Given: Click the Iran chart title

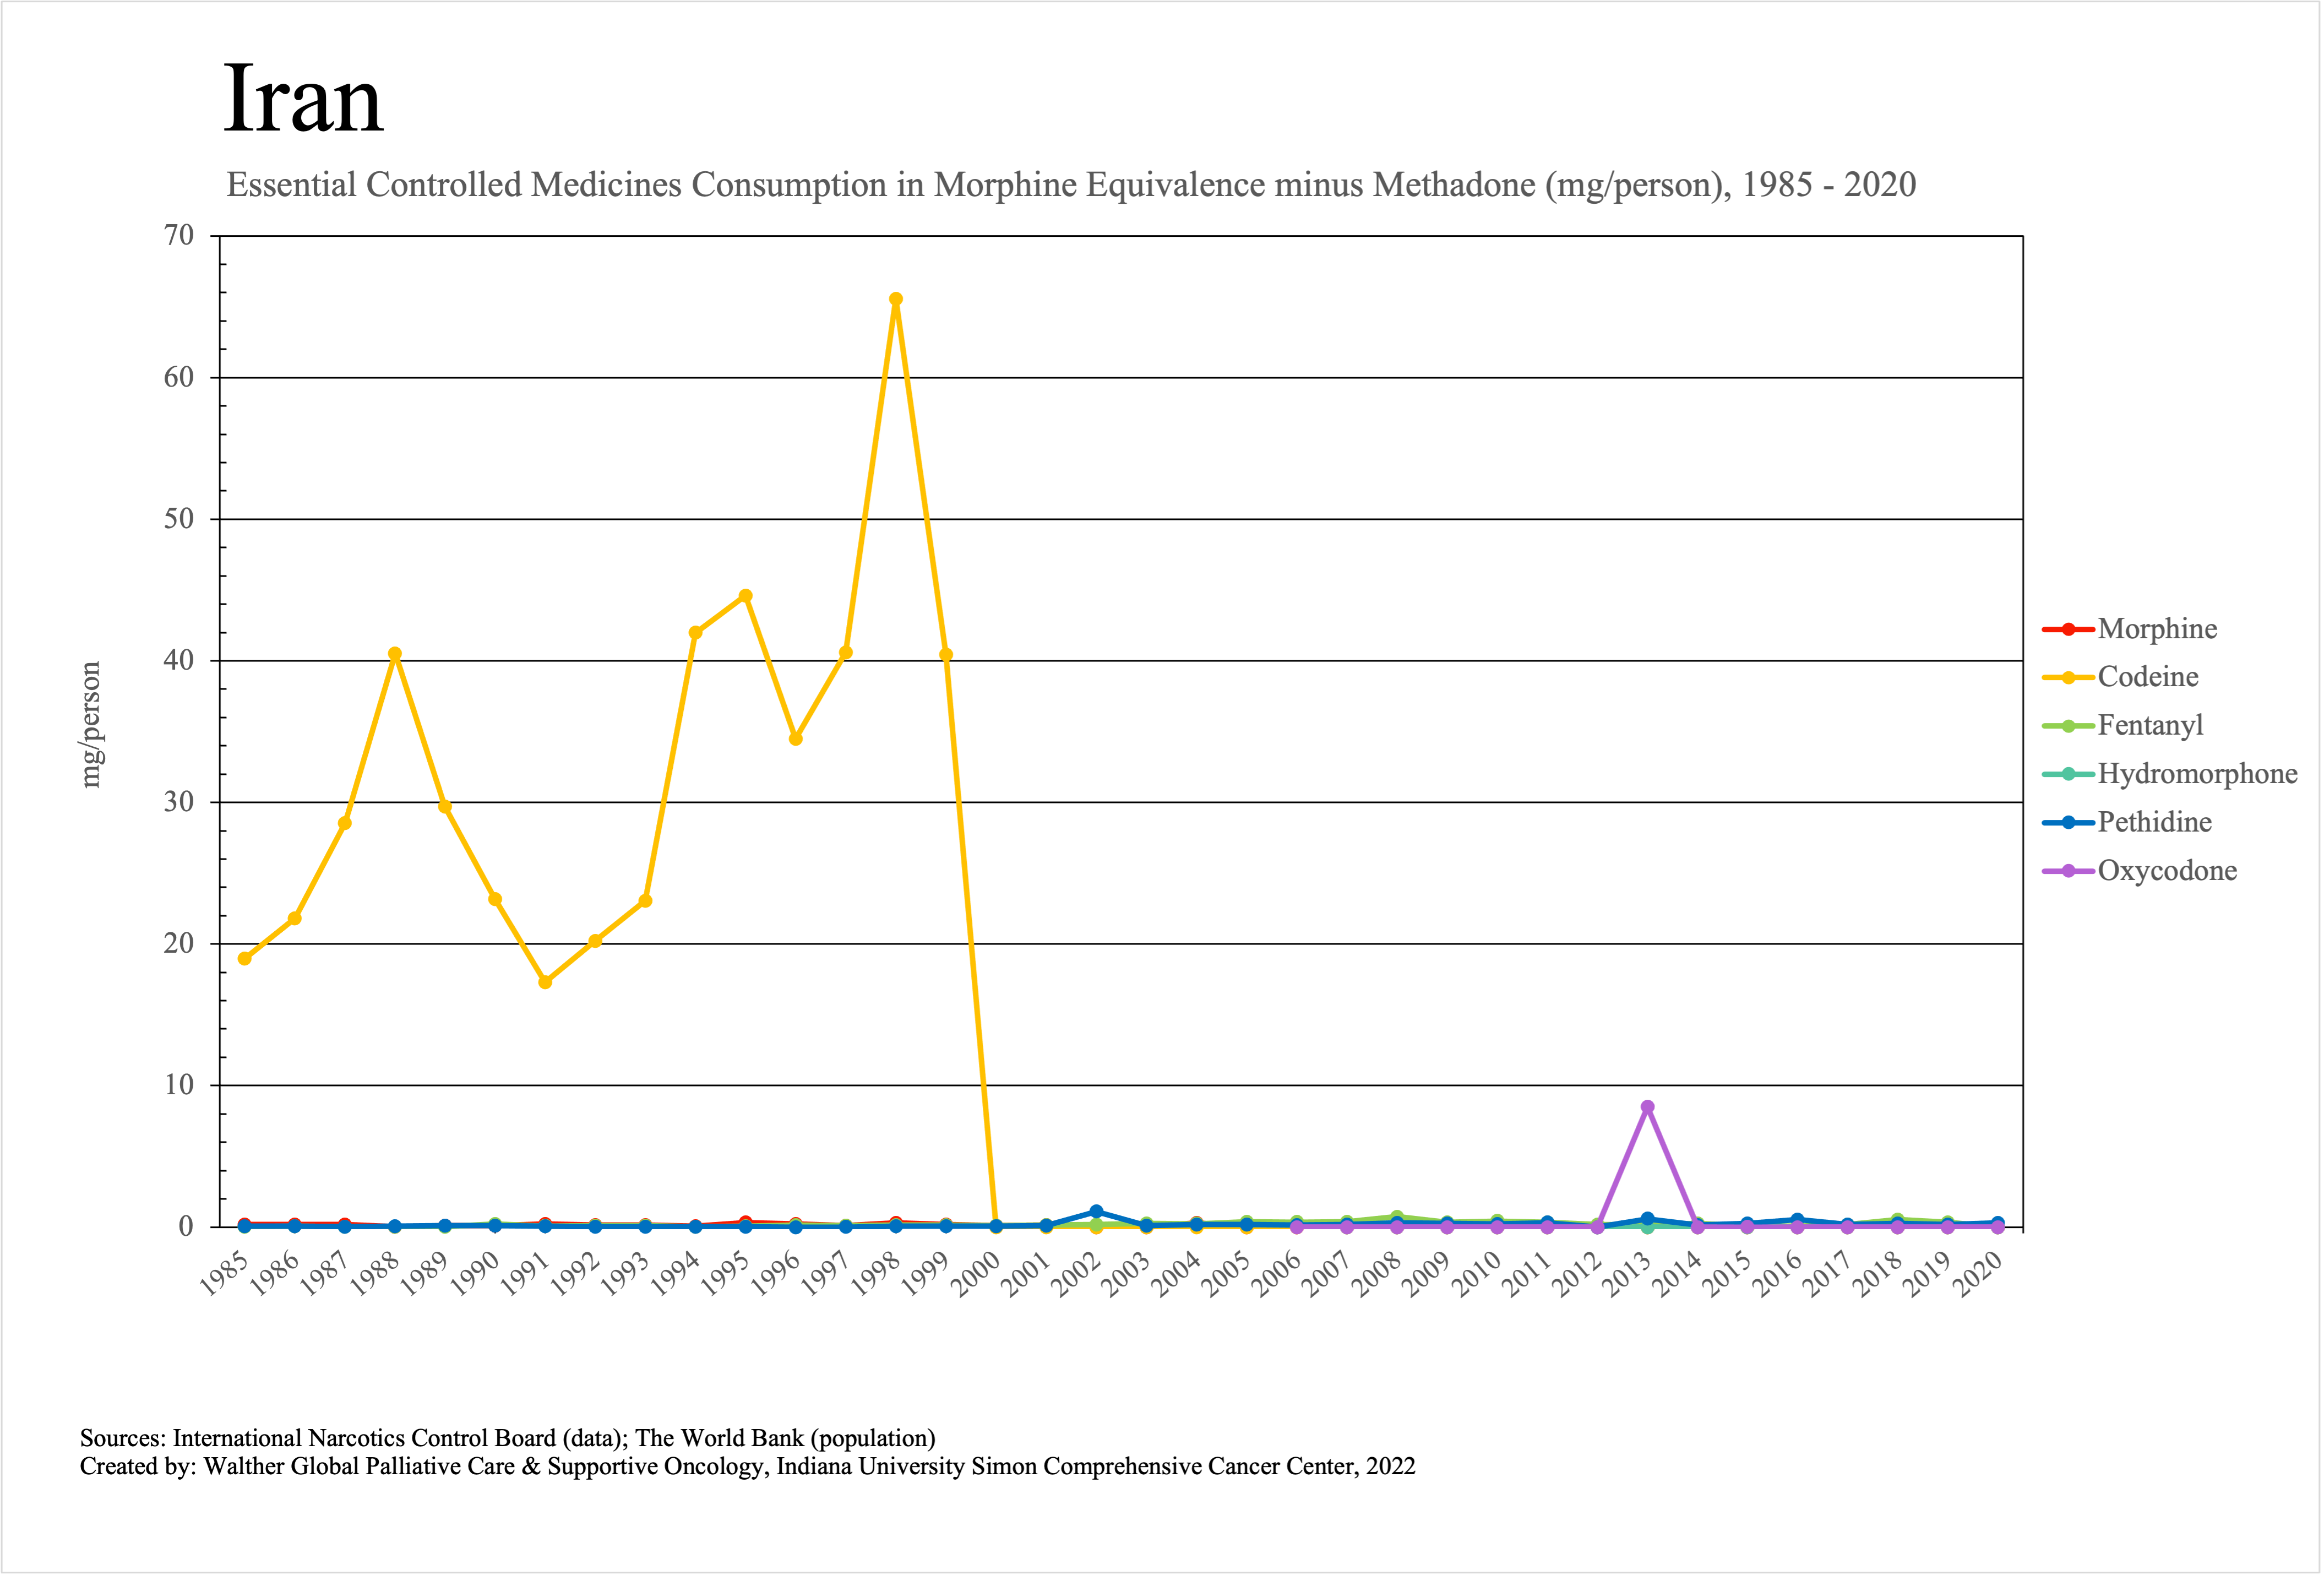Looking at the screenshot, I should [x=303, y=99].
